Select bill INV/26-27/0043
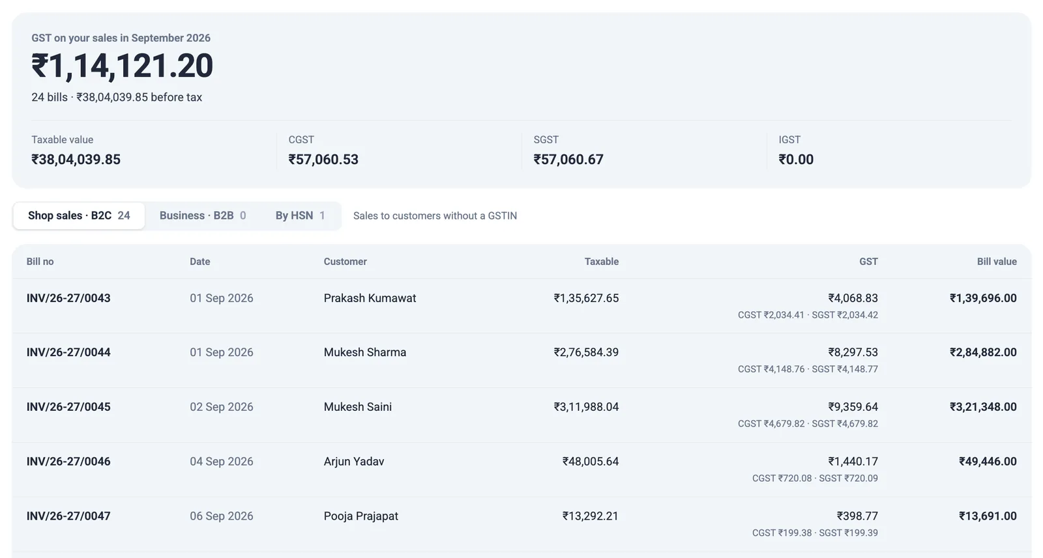 (x=68, y=298)
